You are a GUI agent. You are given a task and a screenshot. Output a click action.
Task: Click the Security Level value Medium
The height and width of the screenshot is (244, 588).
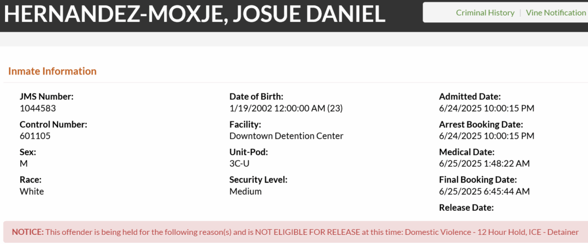click(x=245, y=192)
